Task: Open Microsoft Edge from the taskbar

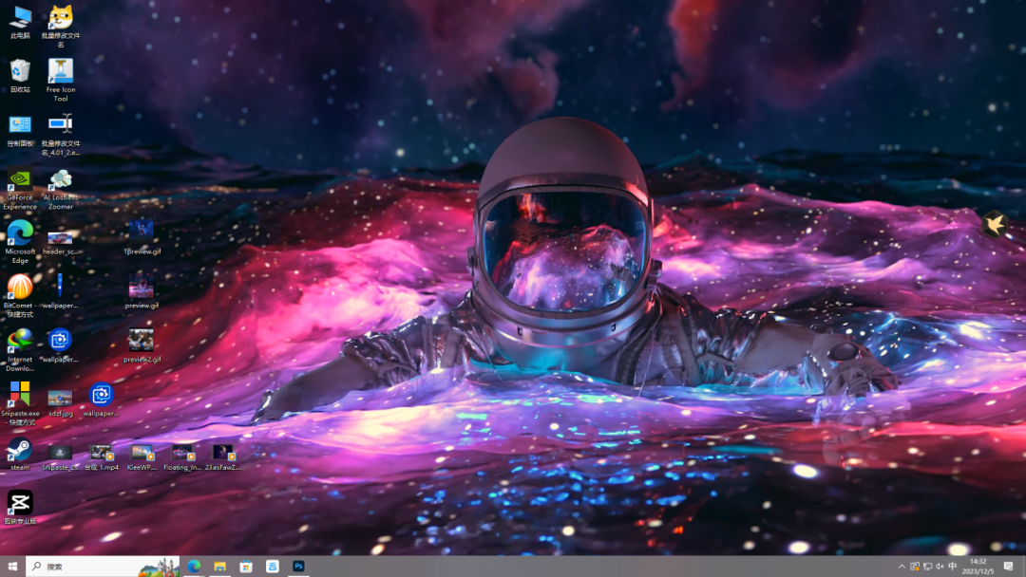Action: tap(194, 567)
